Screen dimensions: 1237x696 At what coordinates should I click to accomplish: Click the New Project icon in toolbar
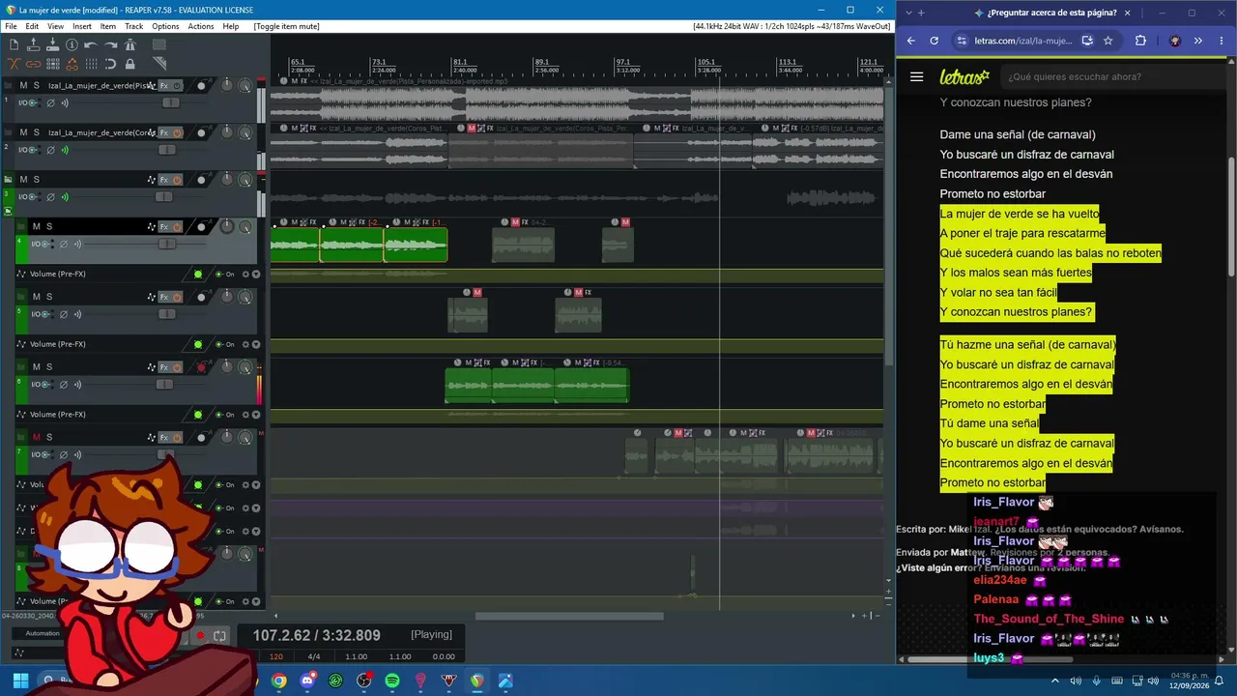(14, 44)
